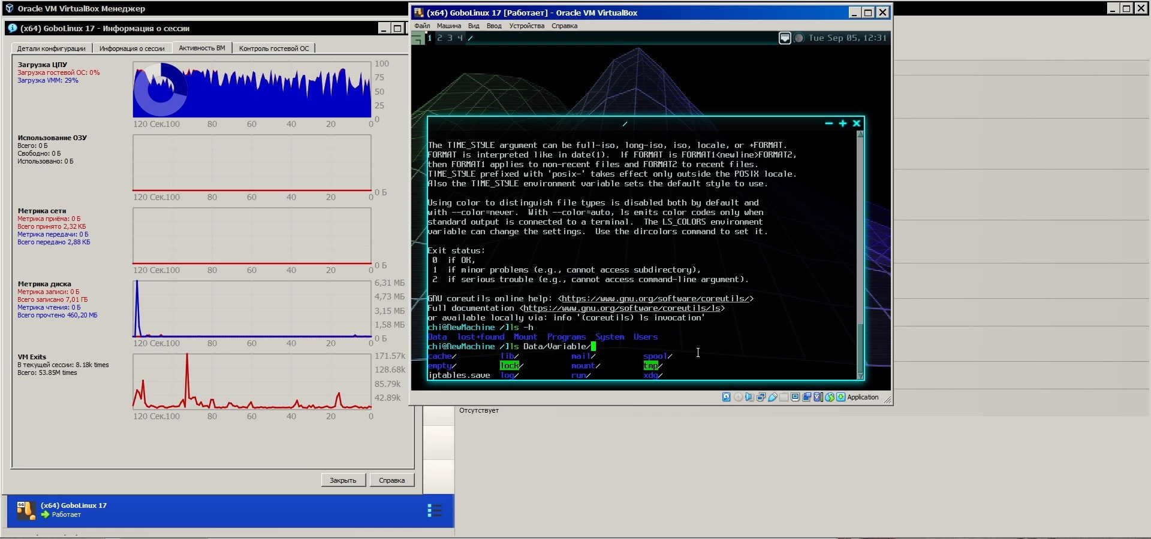Open the Машина menu
The height and width of the screenshot is (539, 1151).
tap(448, 26)
